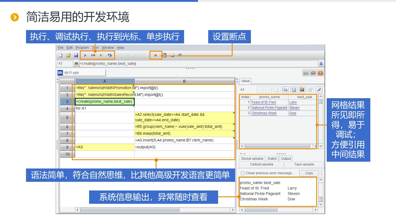Open the Program menu
Viewport: 396px width, 223px height.
click(82, 48)
